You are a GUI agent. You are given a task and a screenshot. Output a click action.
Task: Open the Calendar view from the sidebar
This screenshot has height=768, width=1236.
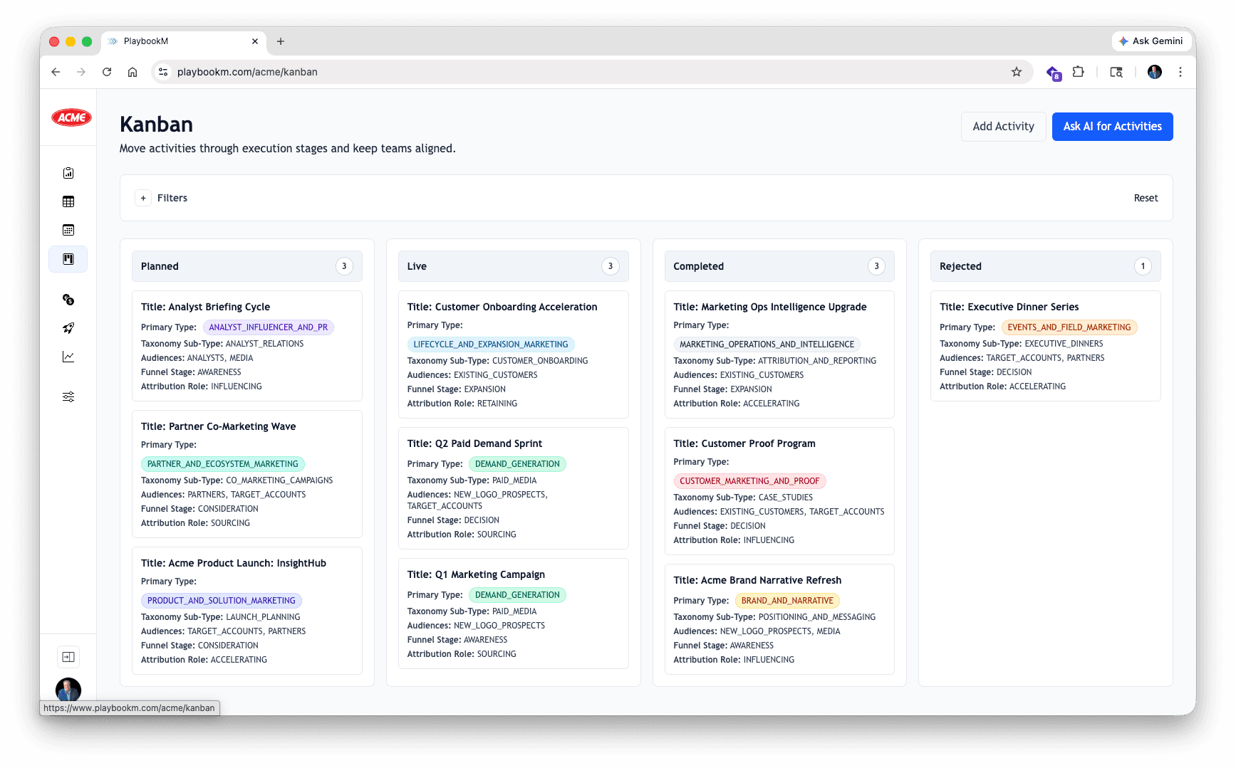pos(68,230)
